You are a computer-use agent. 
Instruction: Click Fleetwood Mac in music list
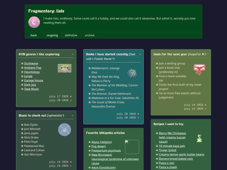(34, 146)
